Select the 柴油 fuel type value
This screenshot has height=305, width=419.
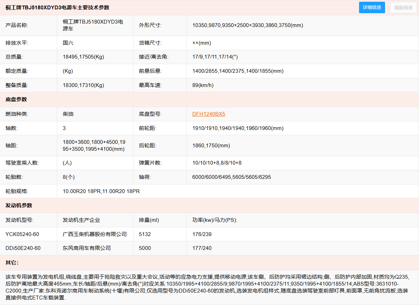[68, 114]
